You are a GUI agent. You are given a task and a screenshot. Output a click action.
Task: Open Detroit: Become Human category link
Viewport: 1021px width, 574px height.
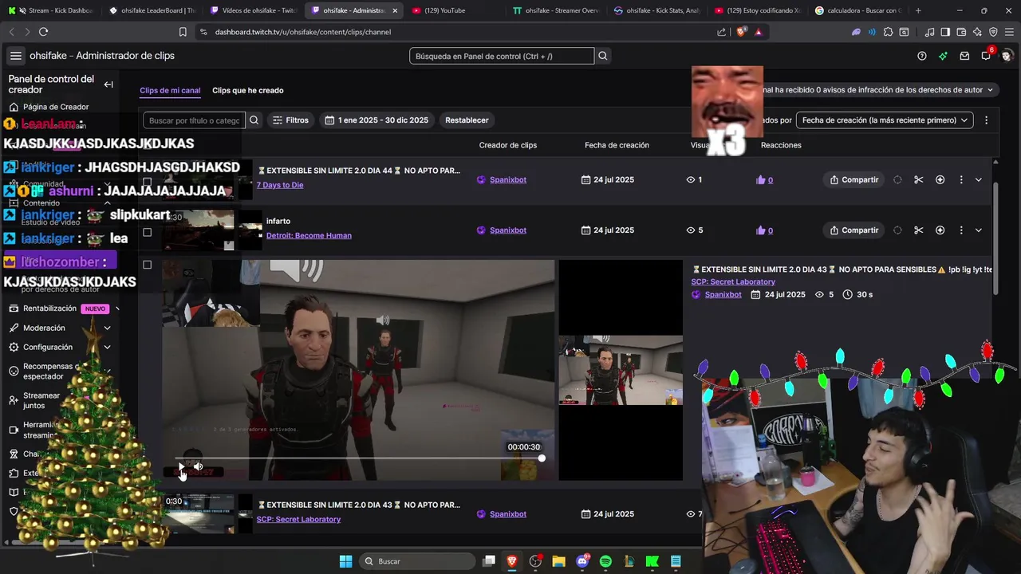point(309,236)
